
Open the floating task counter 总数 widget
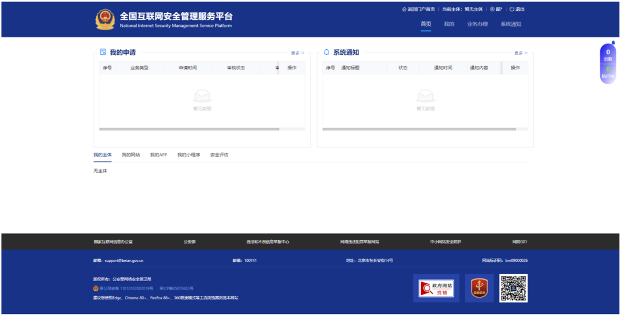(x=608, y=55)
